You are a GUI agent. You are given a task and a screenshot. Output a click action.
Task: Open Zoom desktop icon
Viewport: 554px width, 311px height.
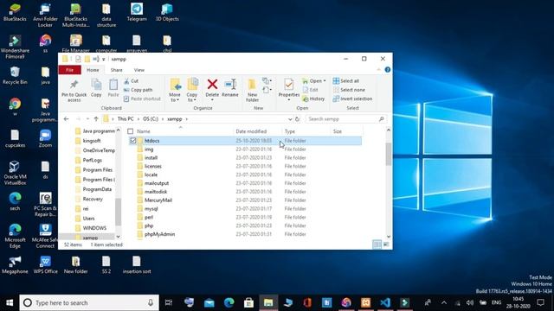tap(45, 138)
